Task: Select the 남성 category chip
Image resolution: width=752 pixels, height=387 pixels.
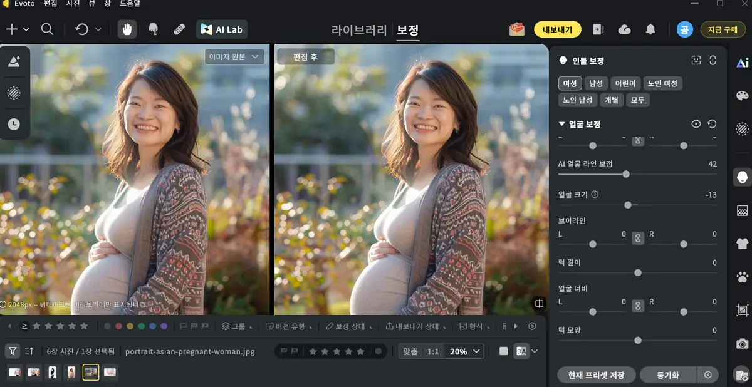Action: click(x=595, y=83)
